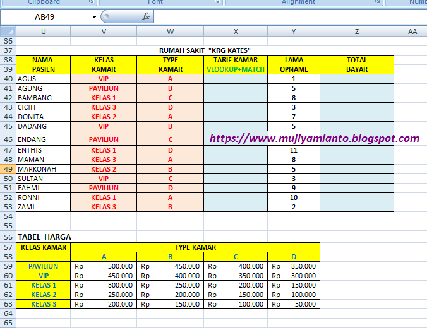
Task: Select row 63 header
Action: 8,304
